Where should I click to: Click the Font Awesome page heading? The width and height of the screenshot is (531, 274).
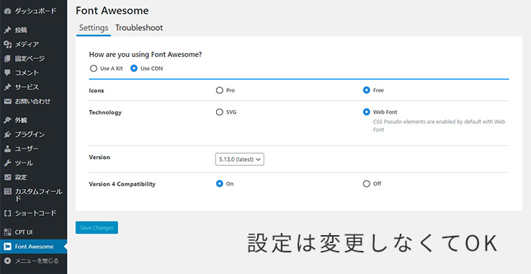112,11
